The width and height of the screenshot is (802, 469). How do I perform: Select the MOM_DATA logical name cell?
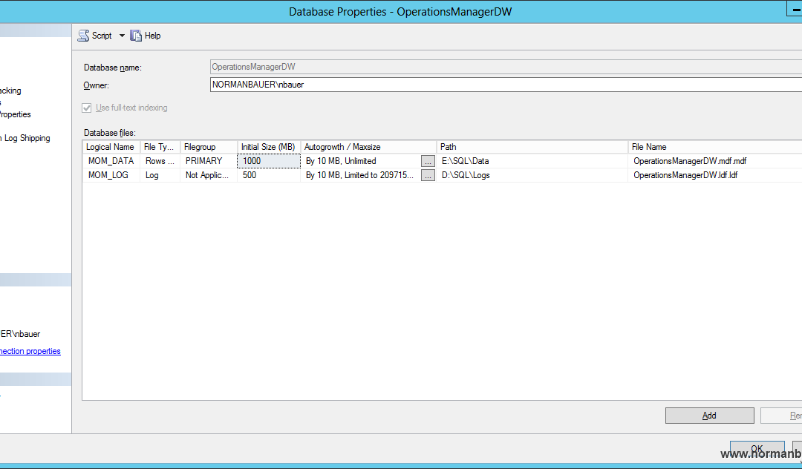click(x=111, y=161)
